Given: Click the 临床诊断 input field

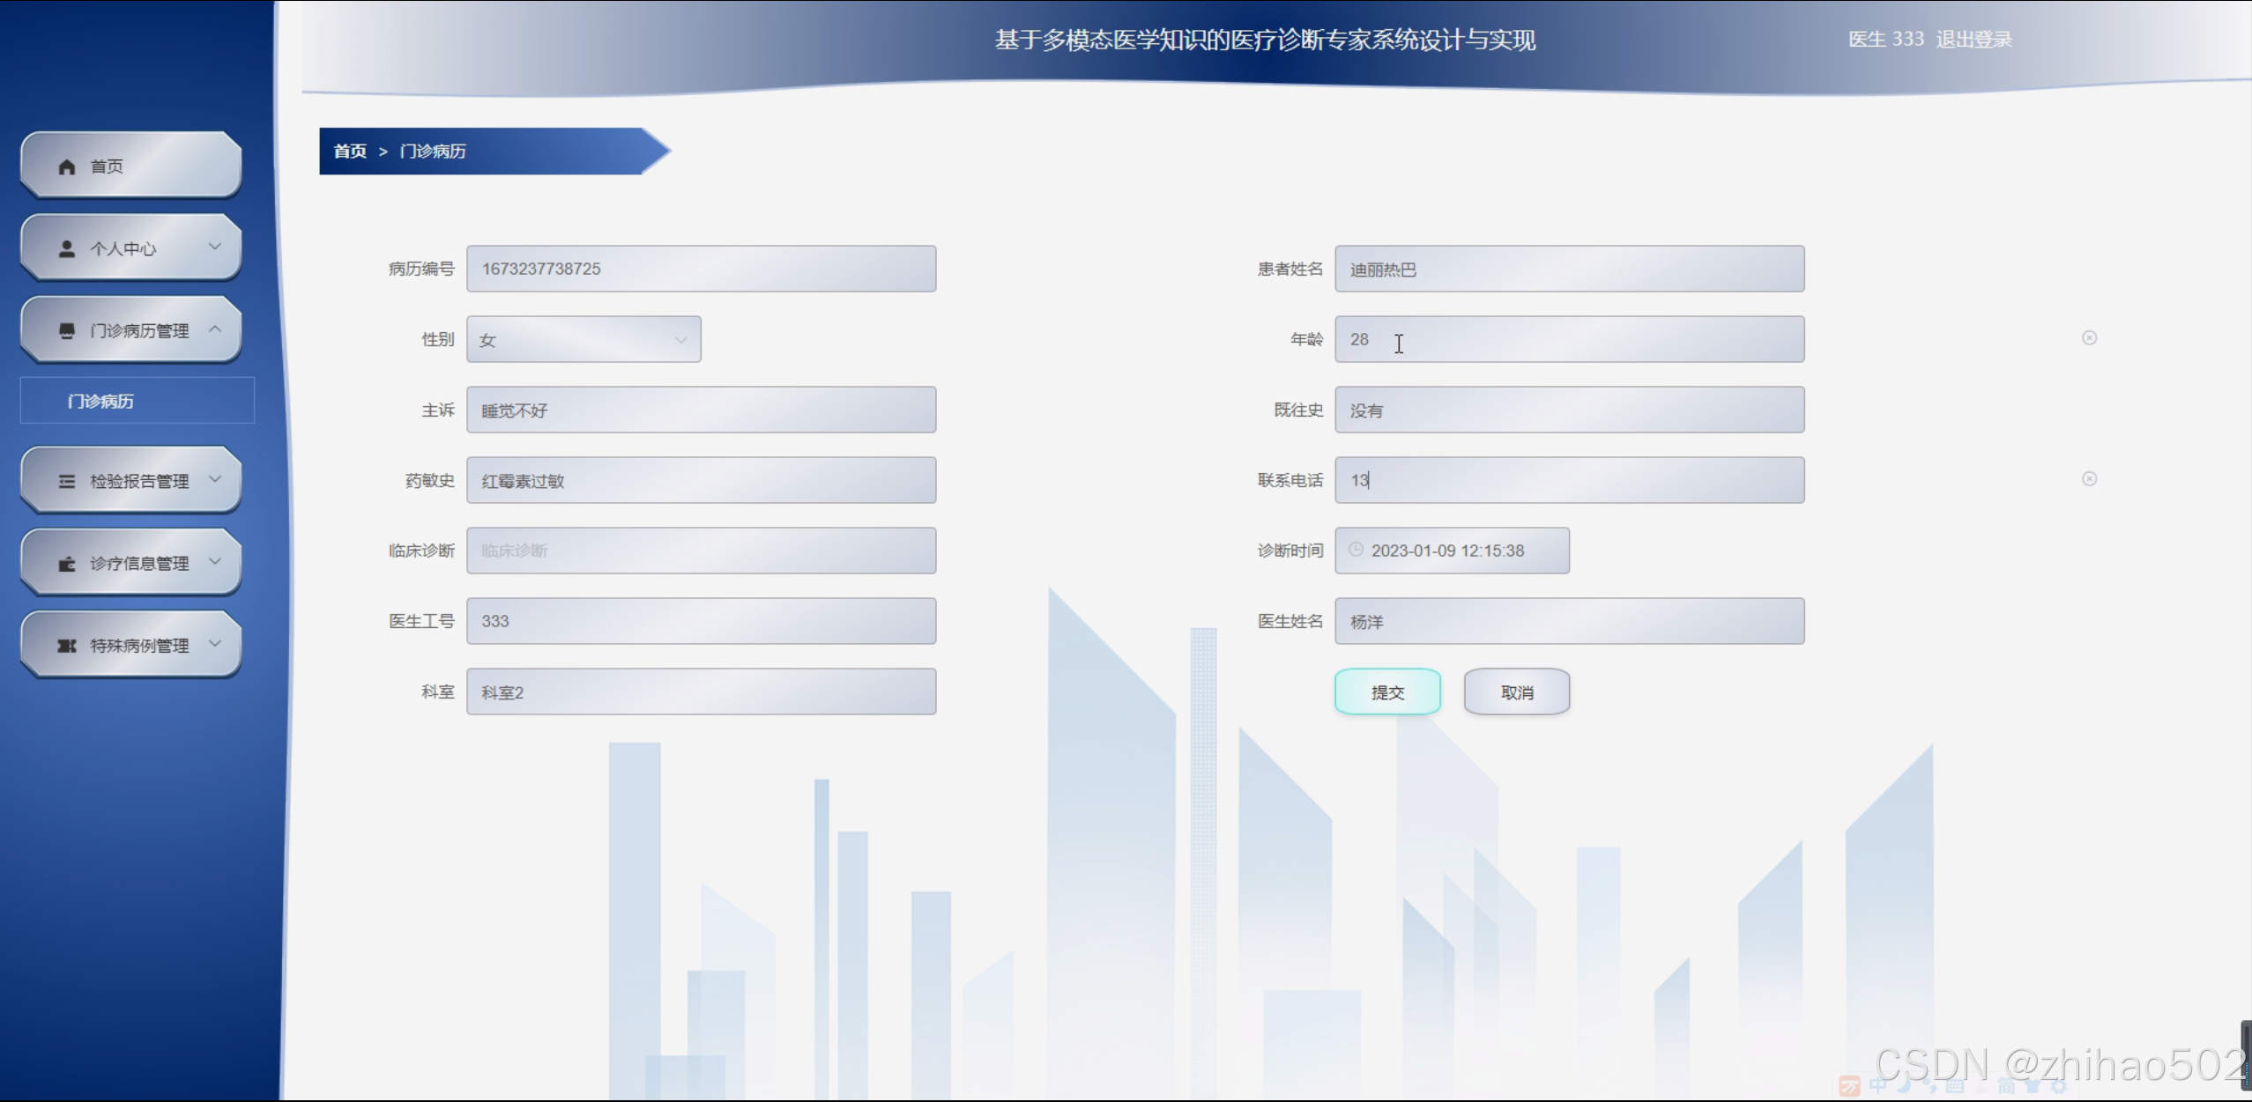Looking at the screenshot, I should pos(701,551).
